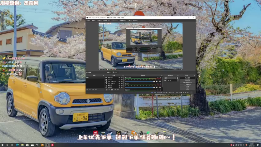The image size is (261, 147).
Task: Open the 工具(T) menu
Action: (130, 21)
